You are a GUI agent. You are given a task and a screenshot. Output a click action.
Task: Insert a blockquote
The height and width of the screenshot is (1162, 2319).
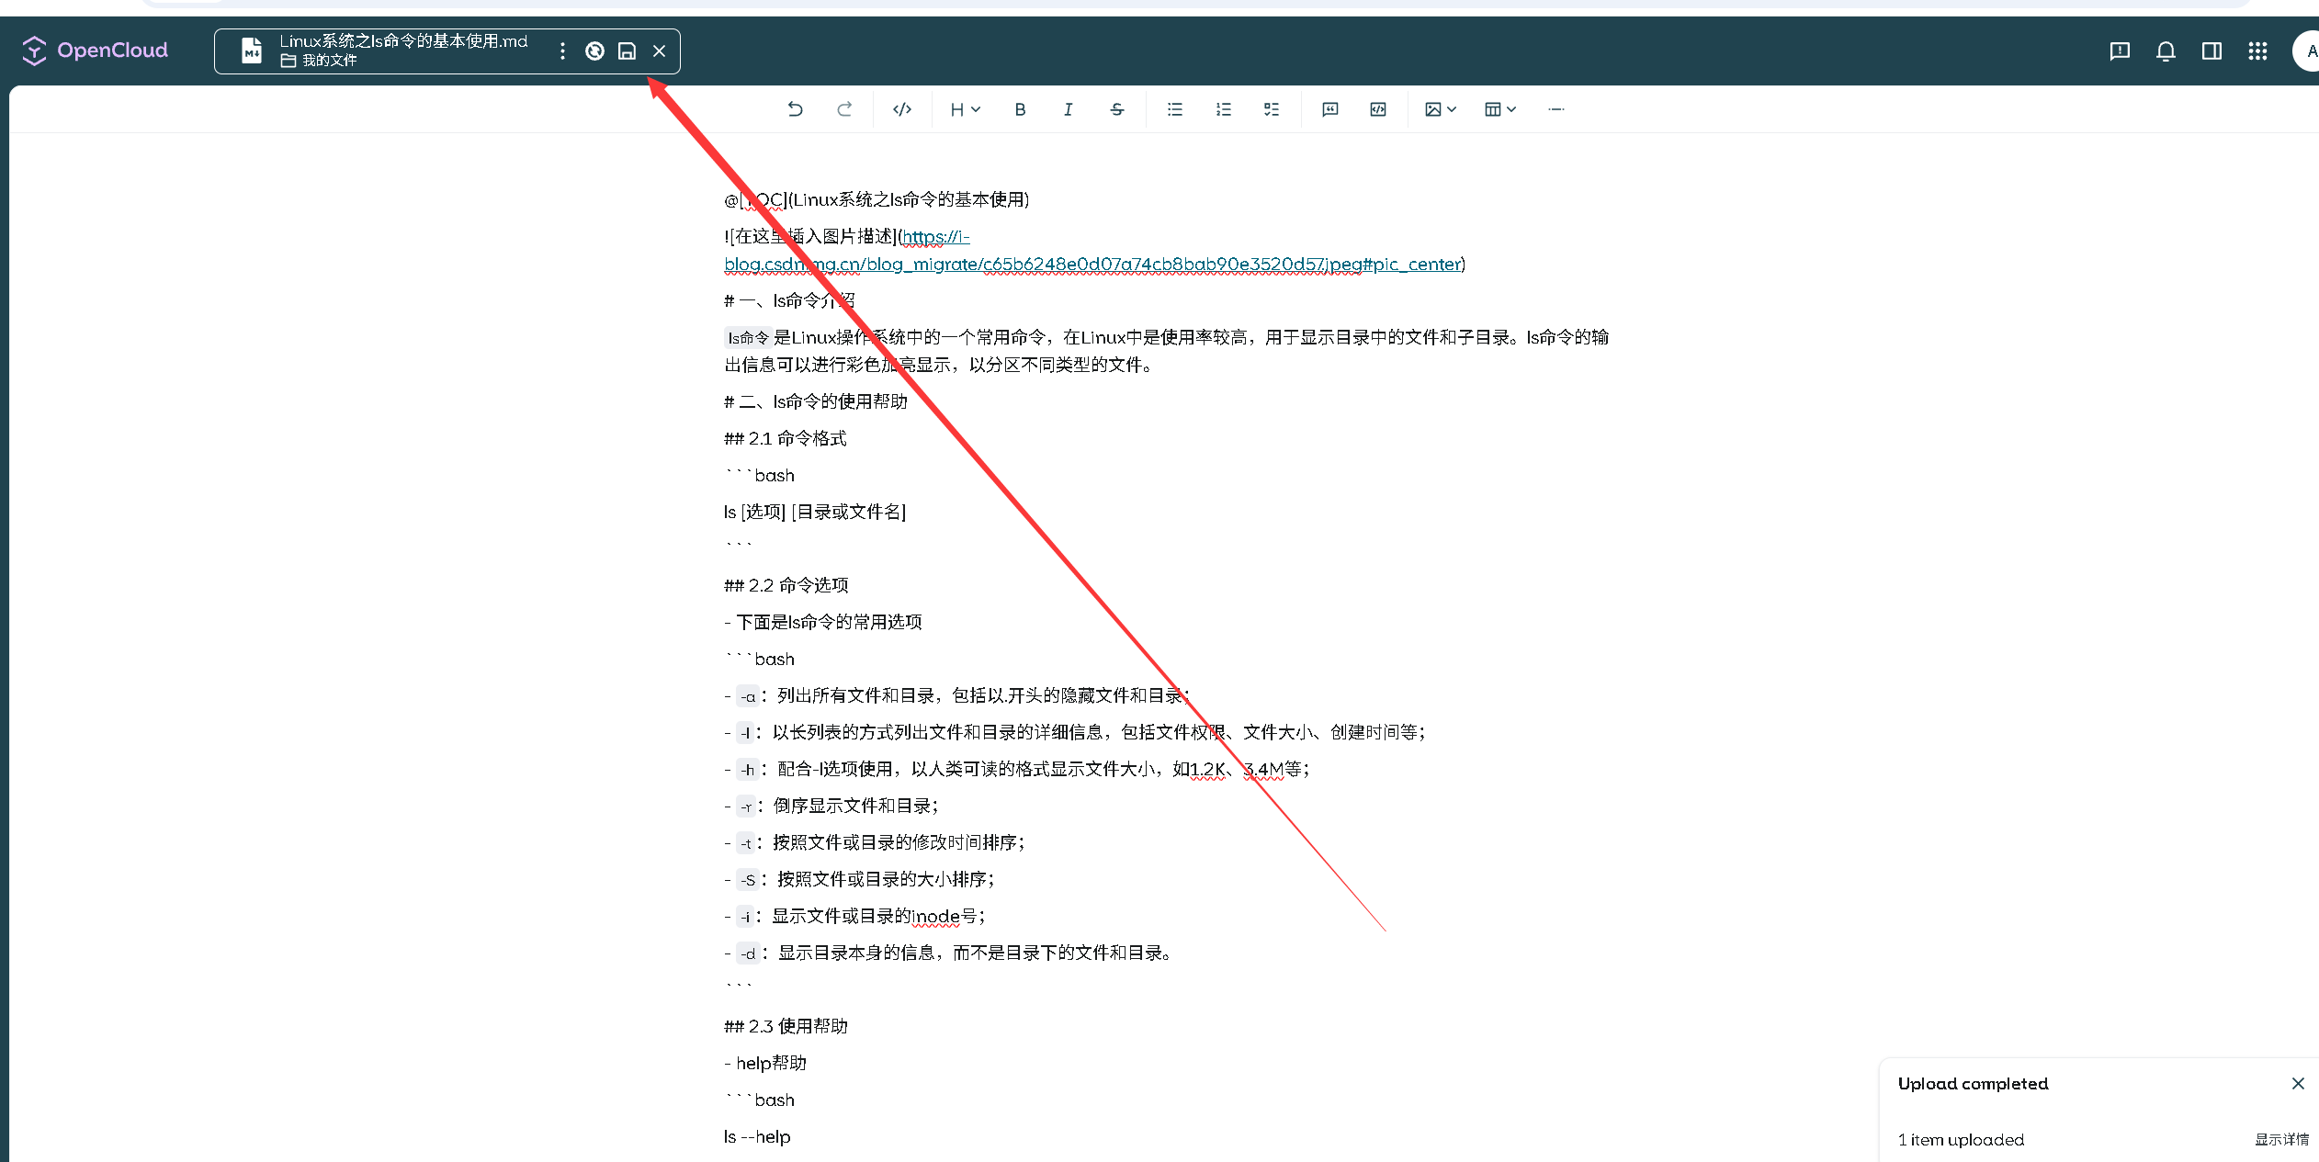point(1329,109)
